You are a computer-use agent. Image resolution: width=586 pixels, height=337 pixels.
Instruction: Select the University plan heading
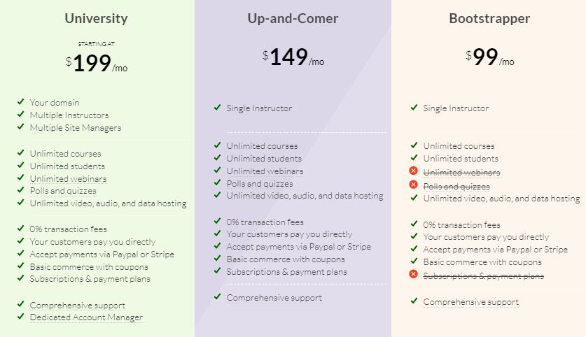click(97, 18)
